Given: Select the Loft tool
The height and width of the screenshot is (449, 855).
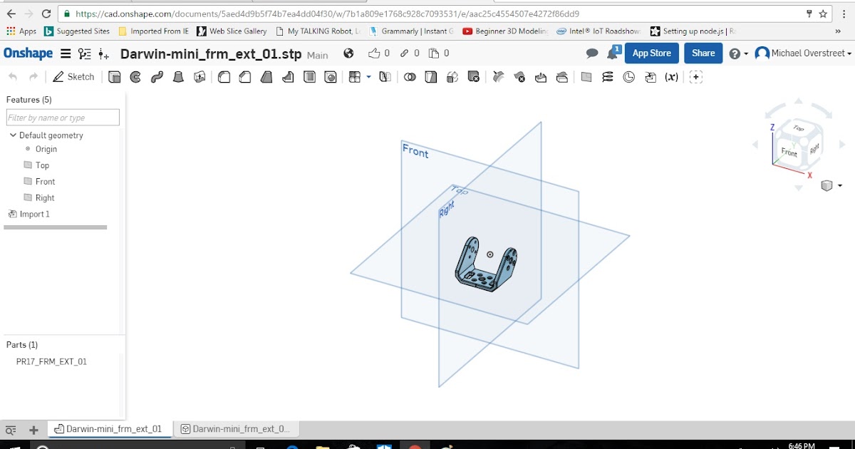Looking at the screenshot, I should pos(179,76).
